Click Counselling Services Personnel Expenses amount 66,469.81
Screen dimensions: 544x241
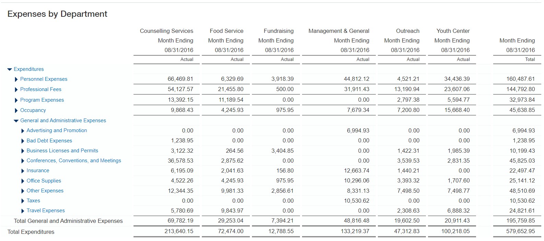(180, 79)
